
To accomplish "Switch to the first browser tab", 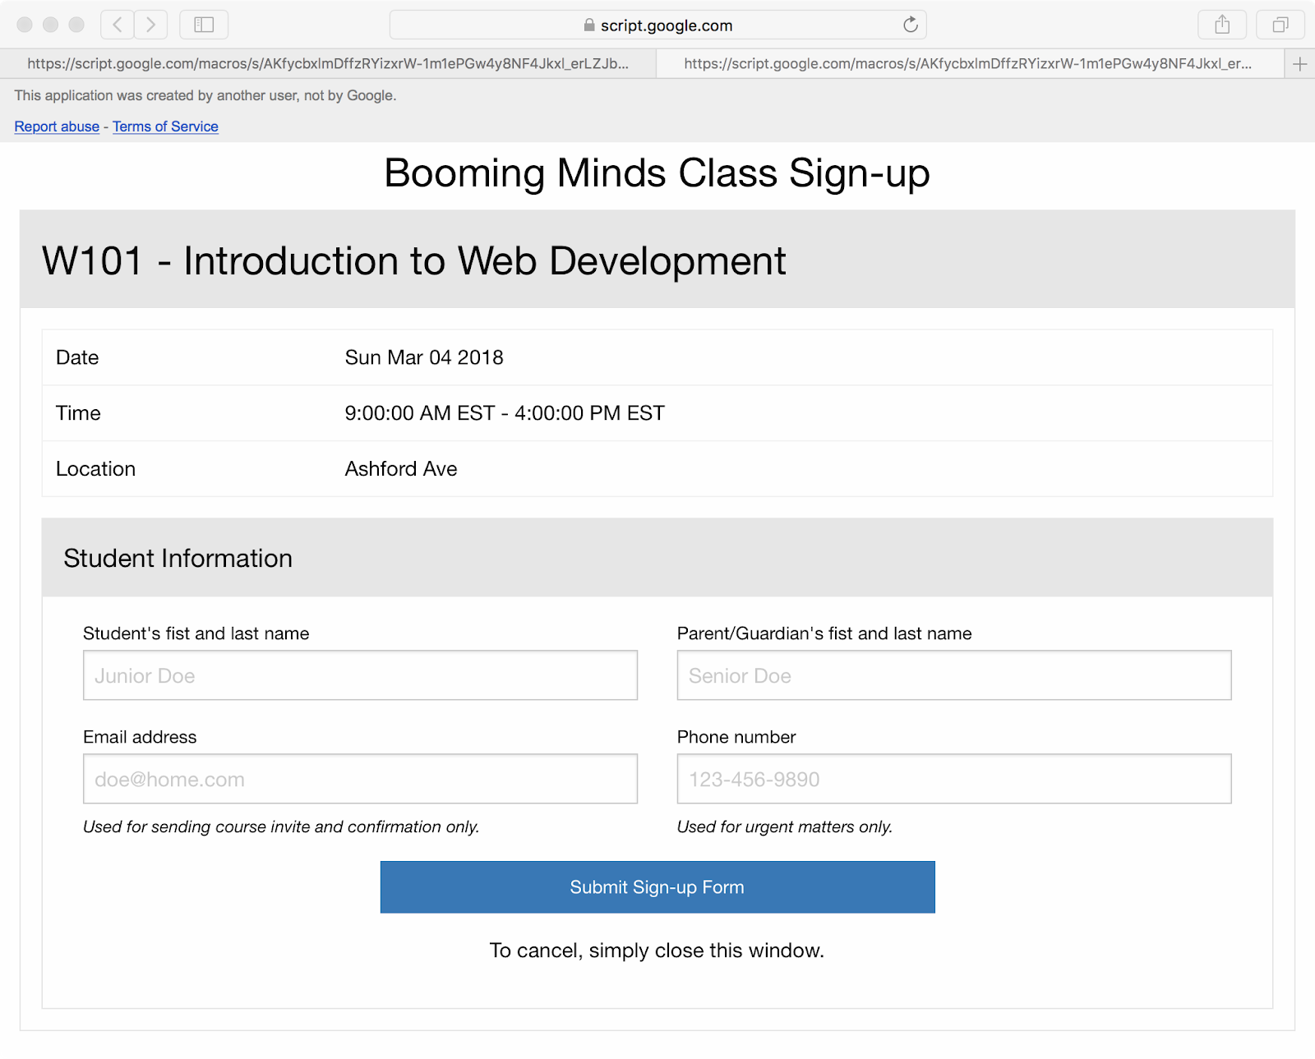I will [x=328, y=64].
